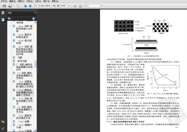Image resolution: width=187 pixels, height=132 pixels.
Task: Open the 视图 menu
Action: (x=21, y=1)
